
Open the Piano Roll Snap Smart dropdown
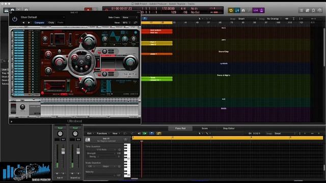[x=285, y=133]
